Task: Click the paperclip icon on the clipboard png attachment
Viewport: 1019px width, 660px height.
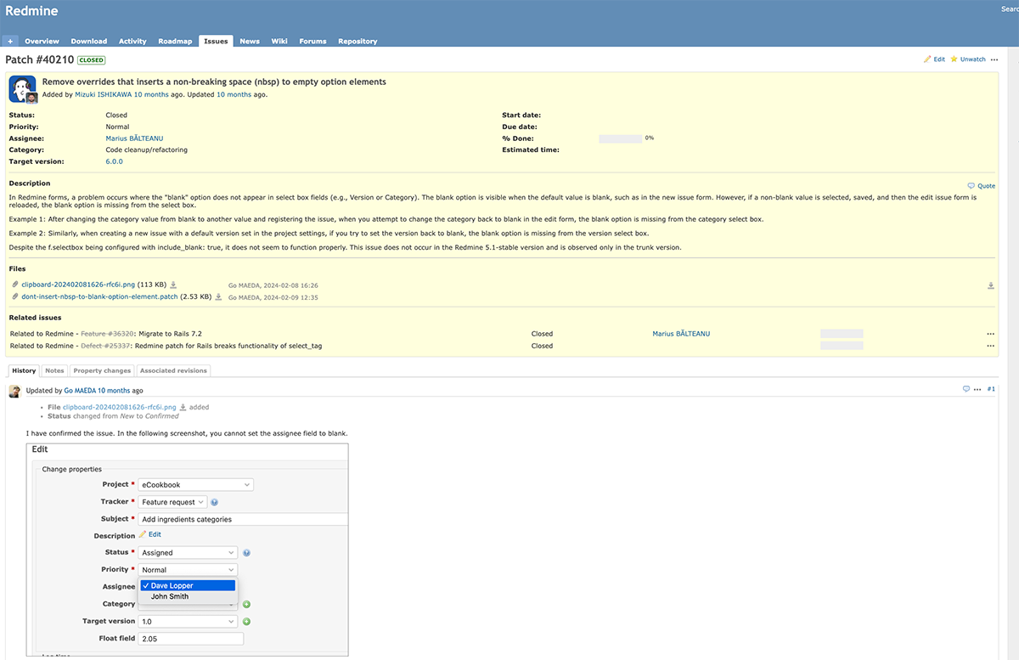Action: click(14, 285)
